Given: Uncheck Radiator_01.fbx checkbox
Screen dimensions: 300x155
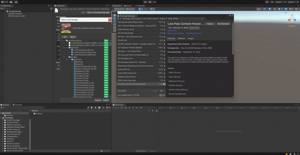Looking at the screenshot, I should (72, 71).
